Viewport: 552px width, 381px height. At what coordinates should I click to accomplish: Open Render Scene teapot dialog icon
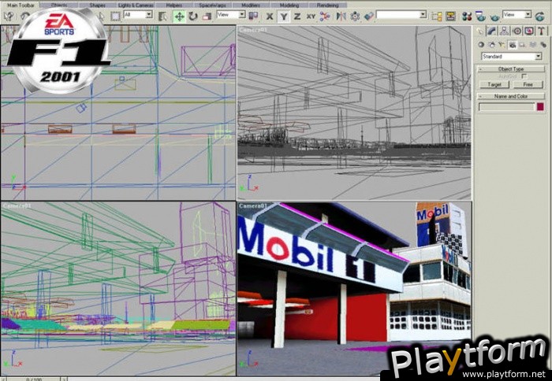(x=480, y=17)
